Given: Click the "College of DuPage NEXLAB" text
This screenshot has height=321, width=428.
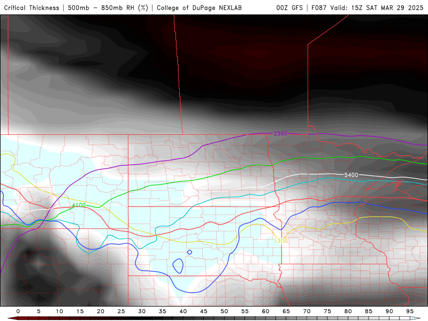Looking at the screenshot, I should 199,7.
